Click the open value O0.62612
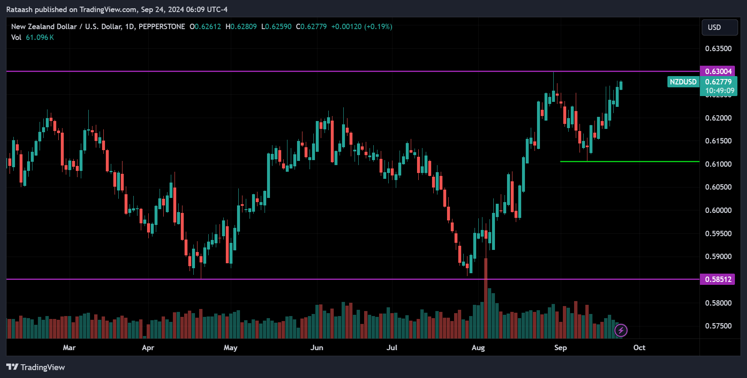This screenshot has height=378, width=747. 205,27
